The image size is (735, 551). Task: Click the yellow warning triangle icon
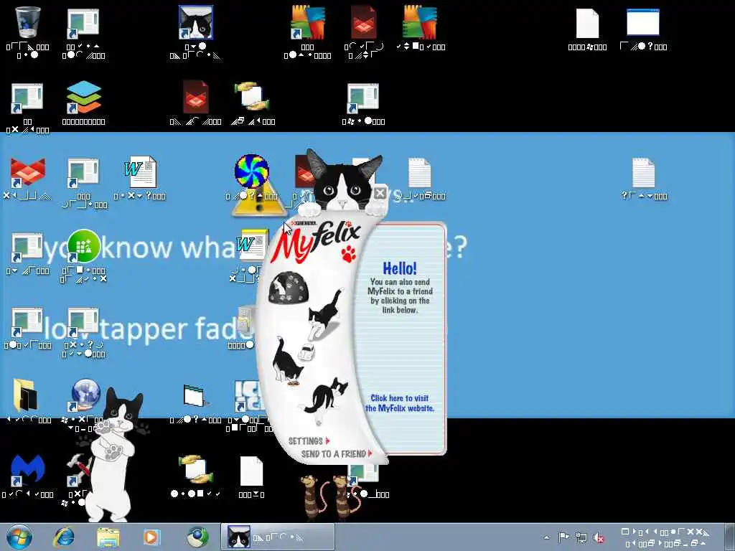259,199
